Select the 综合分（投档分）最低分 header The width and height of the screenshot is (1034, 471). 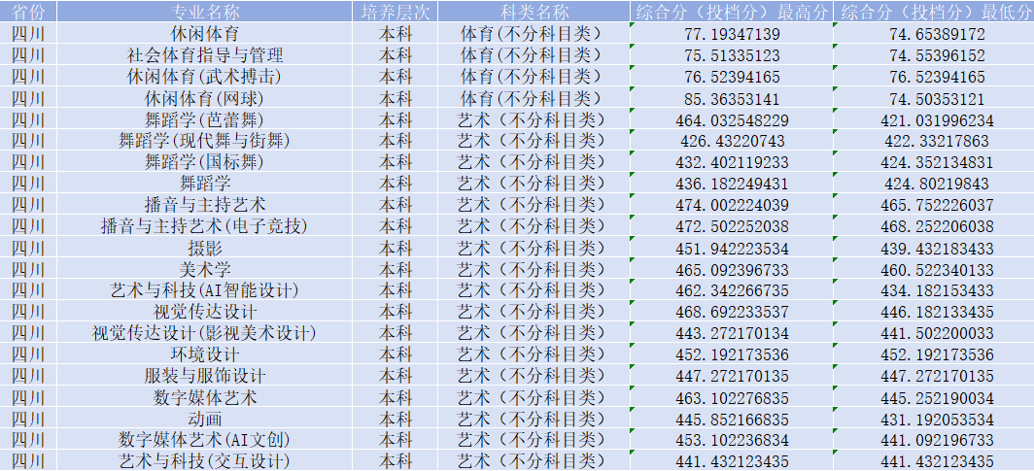click(934, 12)
